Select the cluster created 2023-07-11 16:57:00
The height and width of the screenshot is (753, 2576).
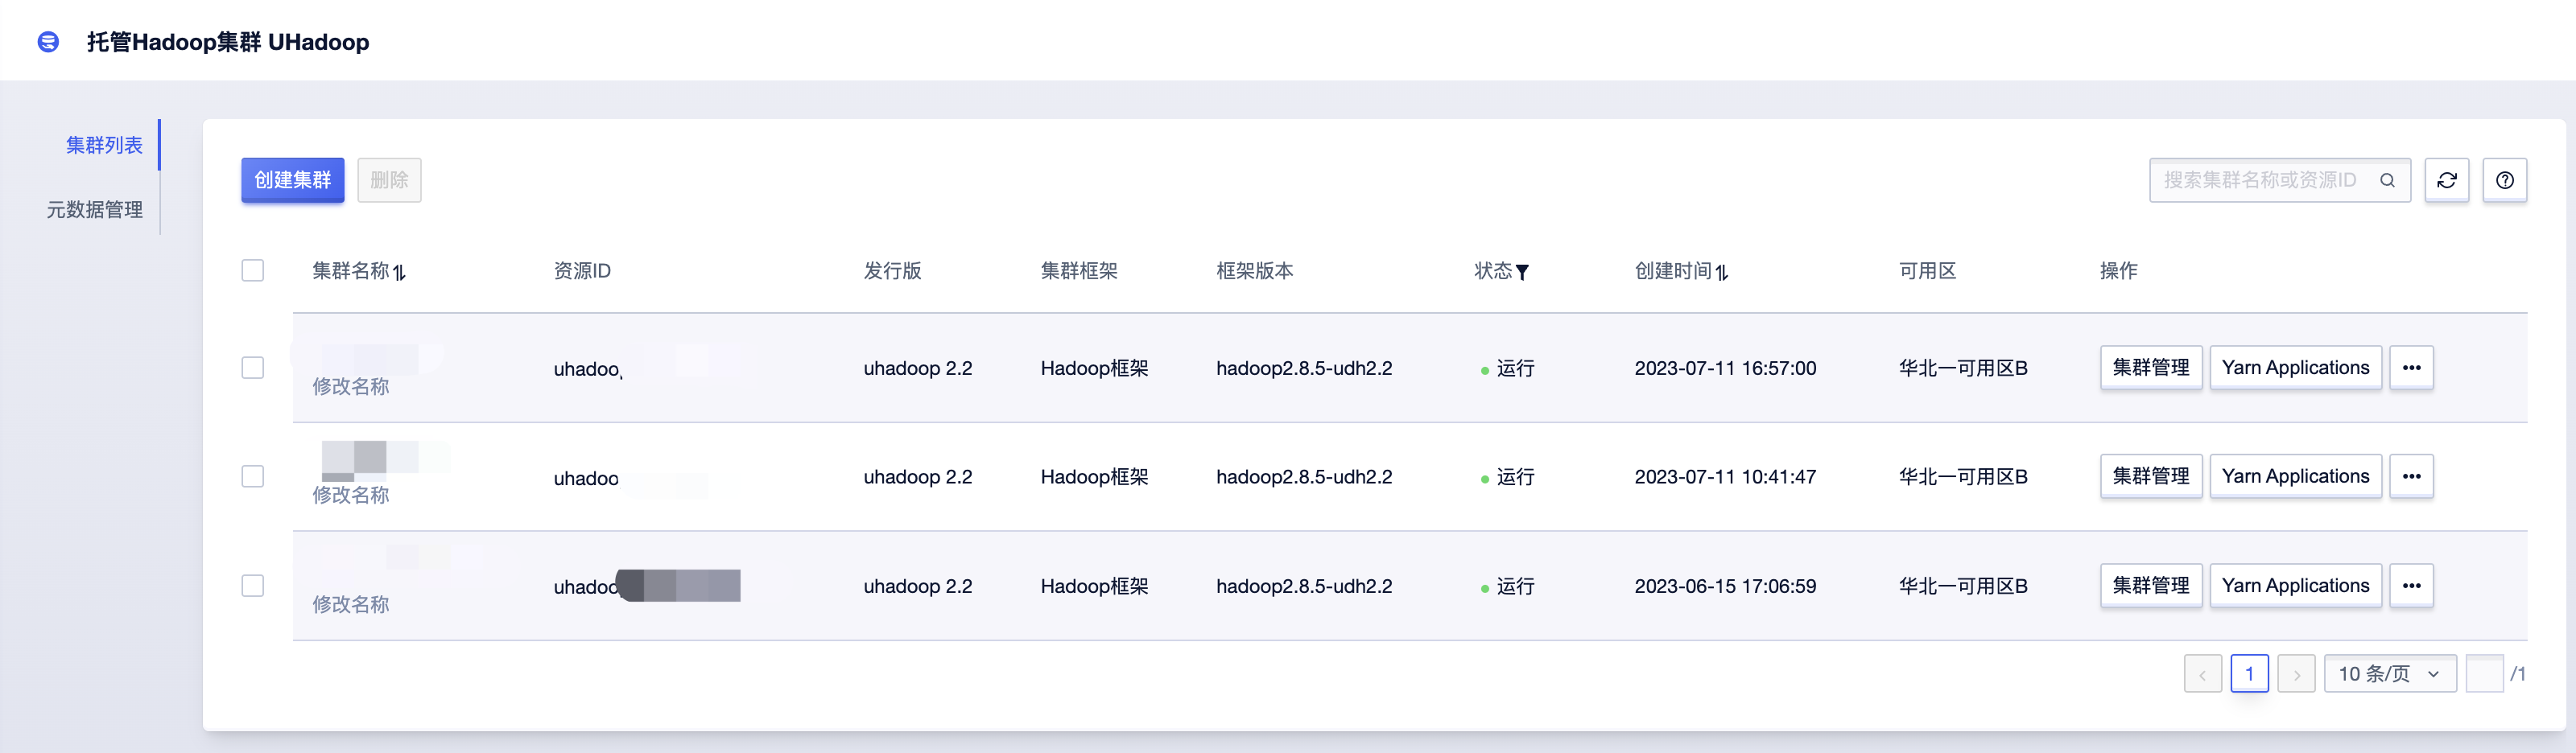253,368
